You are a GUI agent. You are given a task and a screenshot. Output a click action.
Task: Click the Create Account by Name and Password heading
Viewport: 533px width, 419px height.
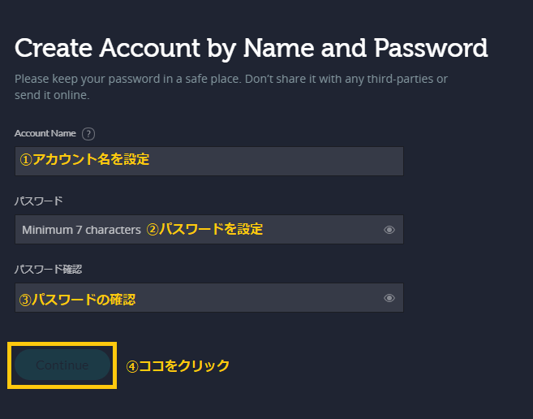point(251,48)
